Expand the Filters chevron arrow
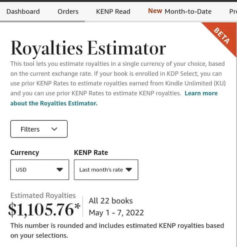 [54, 129]
